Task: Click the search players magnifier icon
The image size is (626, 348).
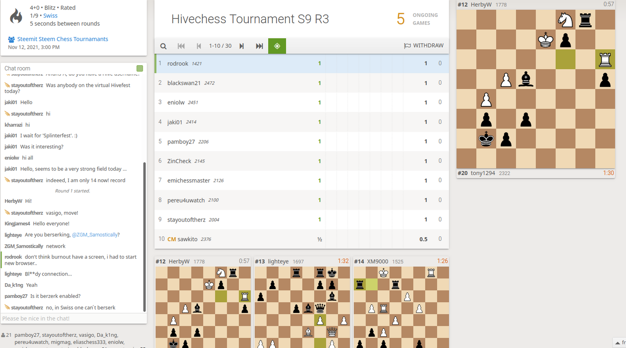Action: click(163, 46)
